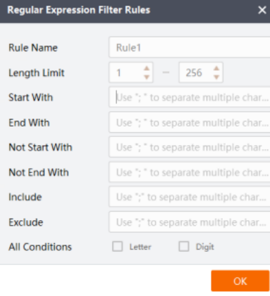Click the Not Start With label

pyautogui.click(x=40, y=148)
